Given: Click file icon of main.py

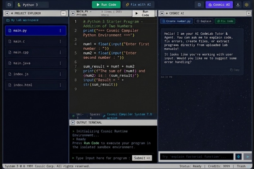Looking at the screenshot, I should point(10,31).
